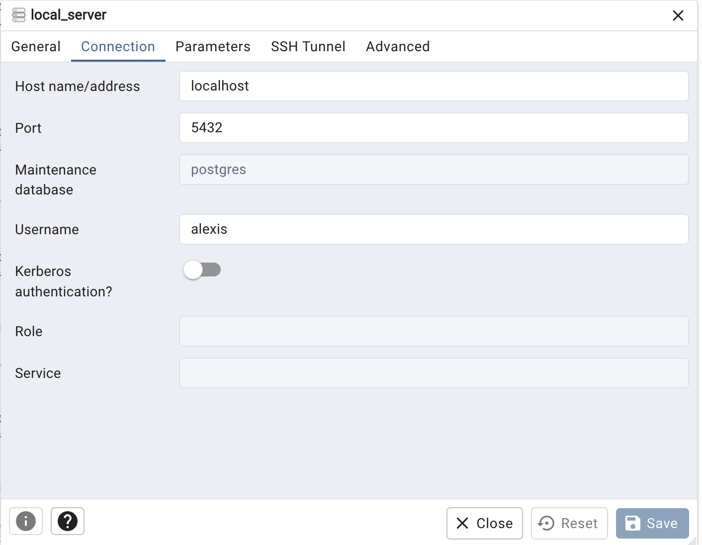Viewport: 702px width, 545px height.
Task: Focus the Service input field
Action: click(x=434, y=373)
